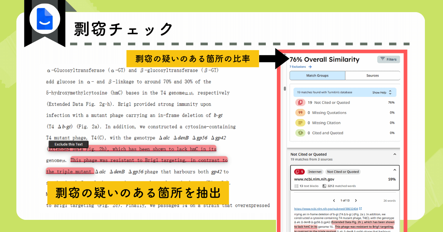443x232 pixels.
Task: Select the 0 Cited and Quoted row
Action: pyautogui.click(x=345, y=133)
